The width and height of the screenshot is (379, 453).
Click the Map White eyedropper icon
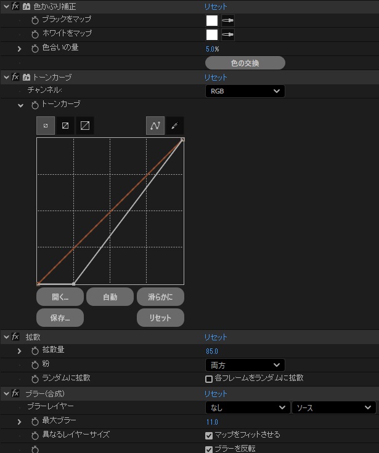(x=228, y=34)
